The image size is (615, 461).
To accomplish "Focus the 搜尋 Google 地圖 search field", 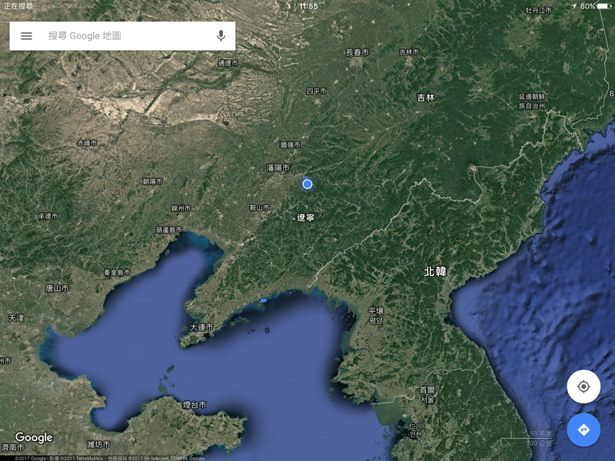I will (122, 36).
